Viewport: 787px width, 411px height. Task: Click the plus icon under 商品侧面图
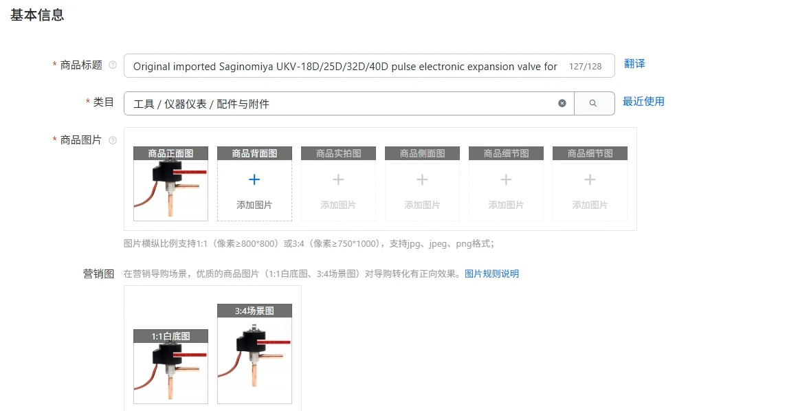pos(422,179)
